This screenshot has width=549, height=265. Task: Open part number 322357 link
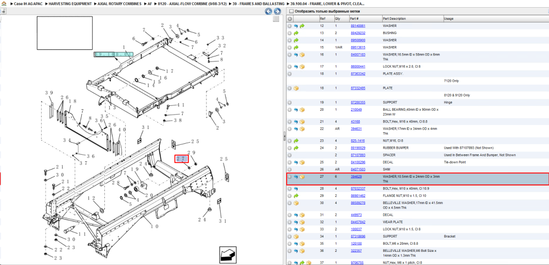[x=356, y=251]
